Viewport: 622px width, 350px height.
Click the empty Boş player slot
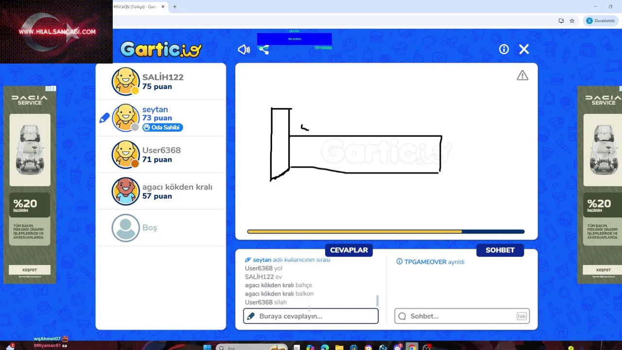pos(161,227)
